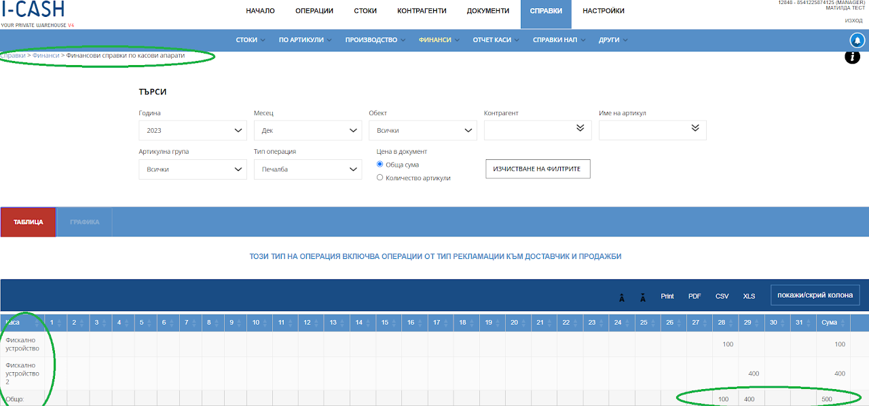
Task: Sort by day 29 column arrows
Action: point(757,323)
